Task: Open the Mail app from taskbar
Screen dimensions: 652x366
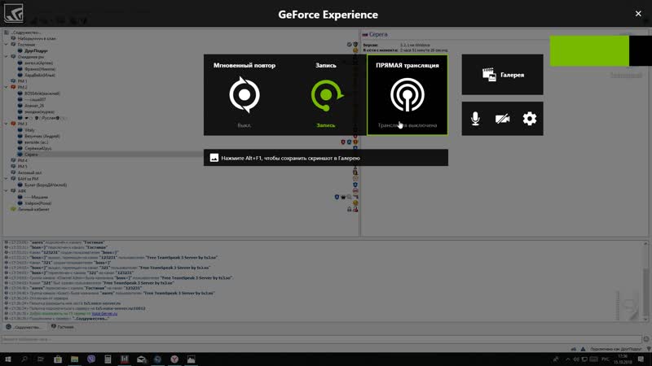Action: click(x=141, y=359)
